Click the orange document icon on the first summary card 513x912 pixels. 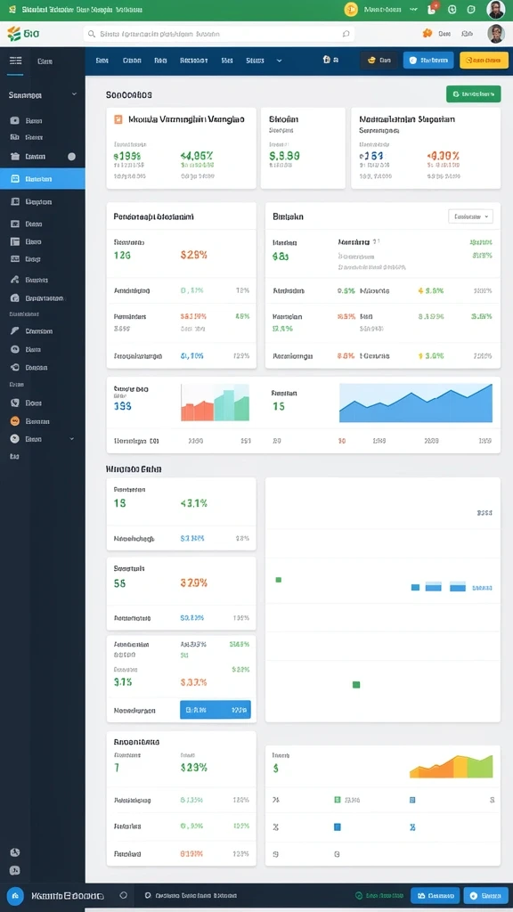click(x=118, y=119)
